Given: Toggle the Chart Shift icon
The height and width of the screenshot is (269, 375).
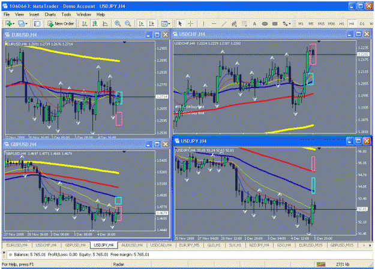Looking at the screenshot, I should 152,23.
